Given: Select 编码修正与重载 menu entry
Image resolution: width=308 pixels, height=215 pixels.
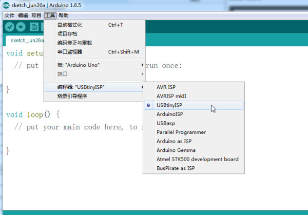Looking at the screenshot, I should (x=94, y=43).
